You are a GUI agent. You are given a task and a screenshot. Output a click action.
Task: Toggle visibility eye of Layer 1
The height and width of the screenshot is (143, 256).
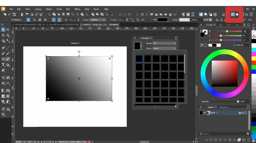pos(242,113)
